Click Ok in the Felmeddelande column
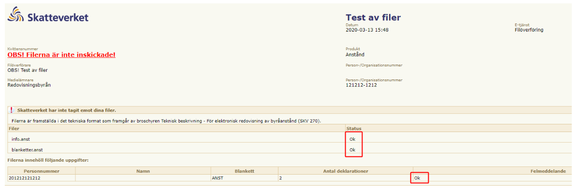 click(x=417, y=178)
